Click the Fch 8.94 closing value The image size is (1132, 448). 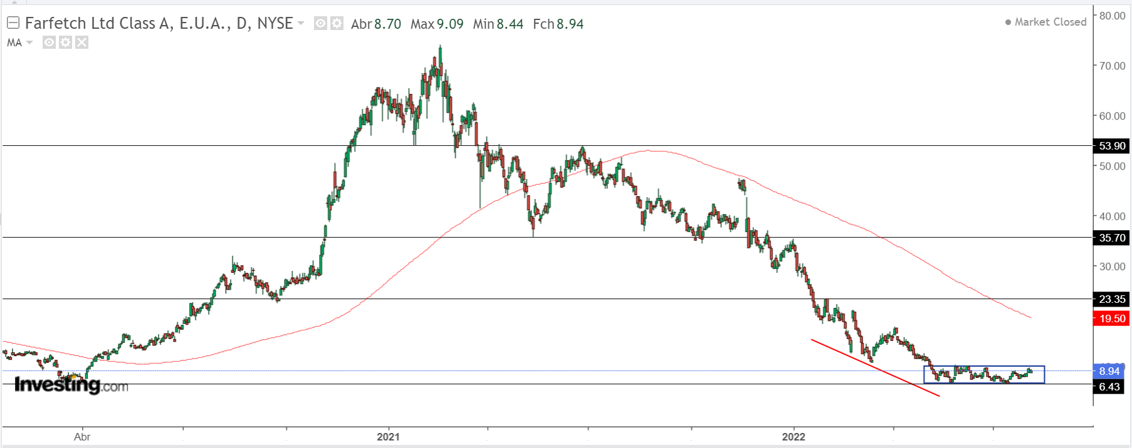click(558, 24)
